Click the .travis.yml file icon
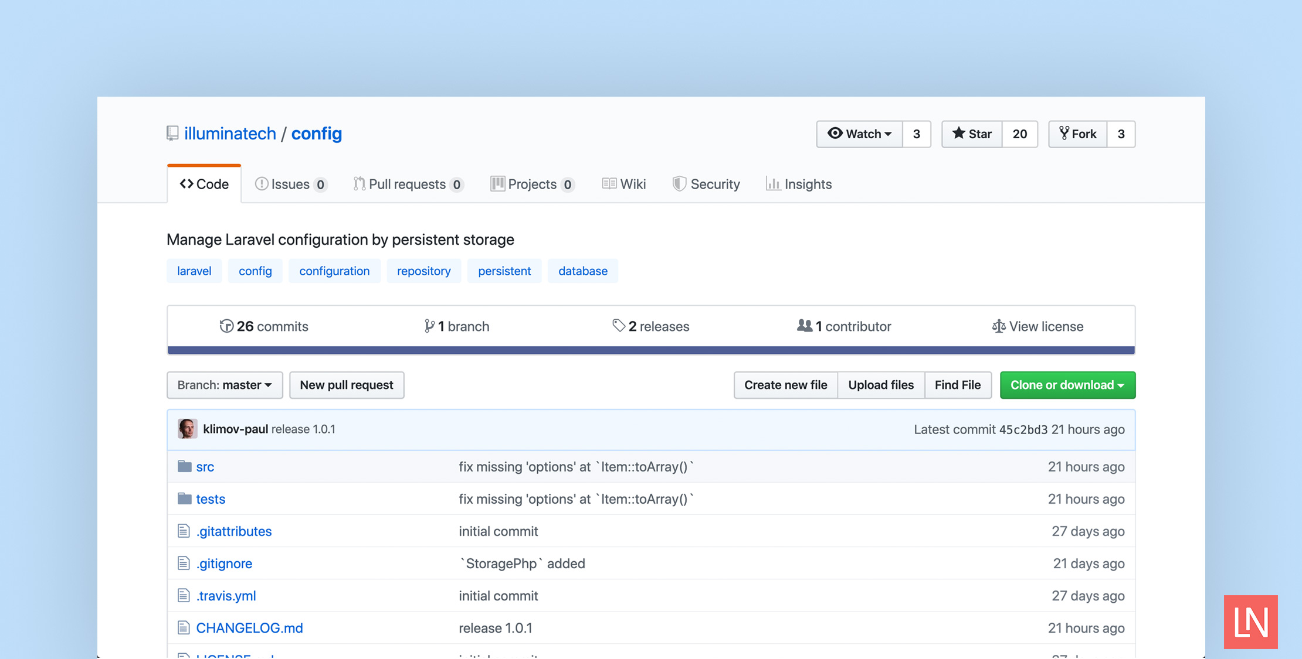Image resolution: width=1302 pixels, height=659 pixels. [184, 595]
